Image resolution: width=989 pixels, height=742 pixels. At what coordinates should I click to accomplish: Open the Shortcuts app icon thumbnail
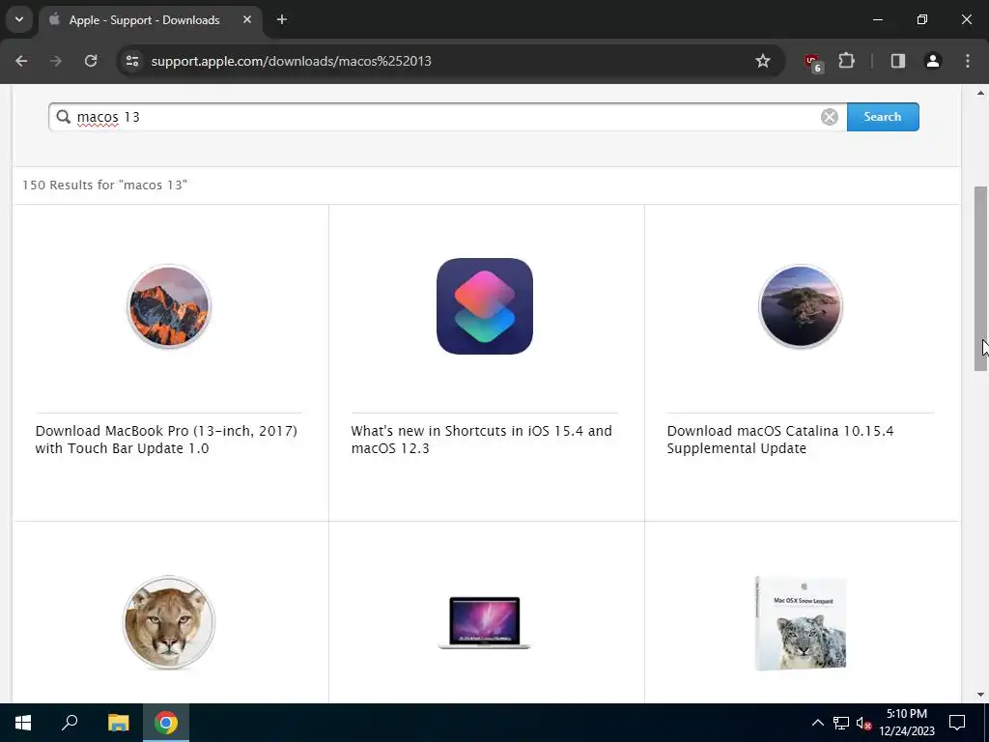(x=485, y=306)
